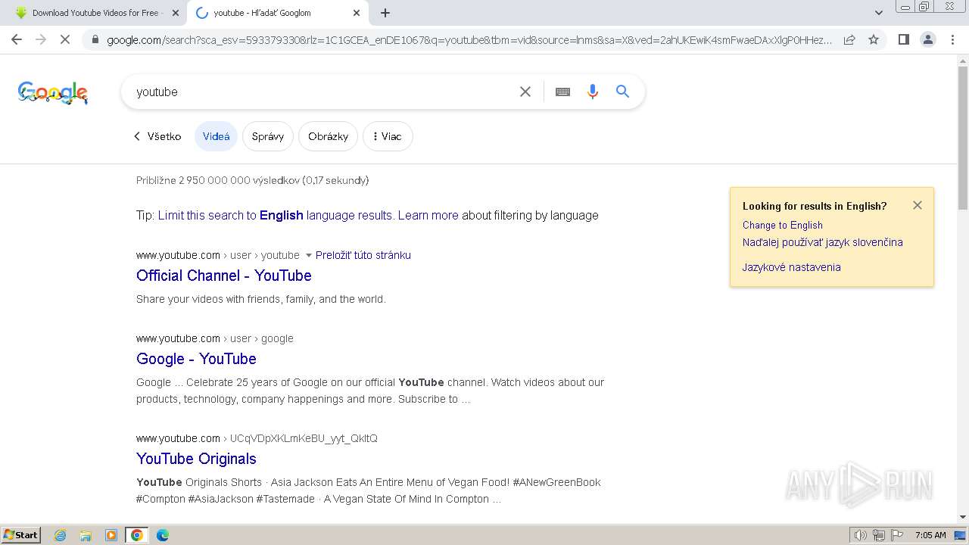
Task: Launch Microsoft Edge from taskbar
Action: tap(163, 535)
